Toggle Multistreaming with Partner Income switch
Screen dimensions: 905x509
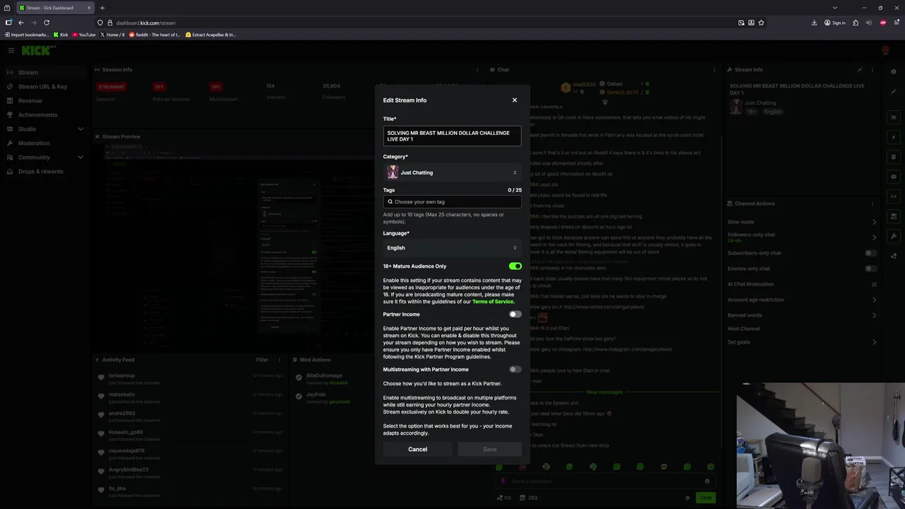click(x=515, y=370)
